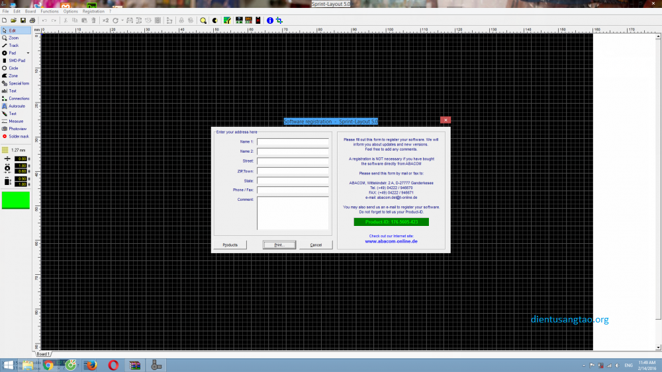Click the green layer color swatch
This screenshot has height=372, width=662.
pyautogui.click(x=16, y=200)
